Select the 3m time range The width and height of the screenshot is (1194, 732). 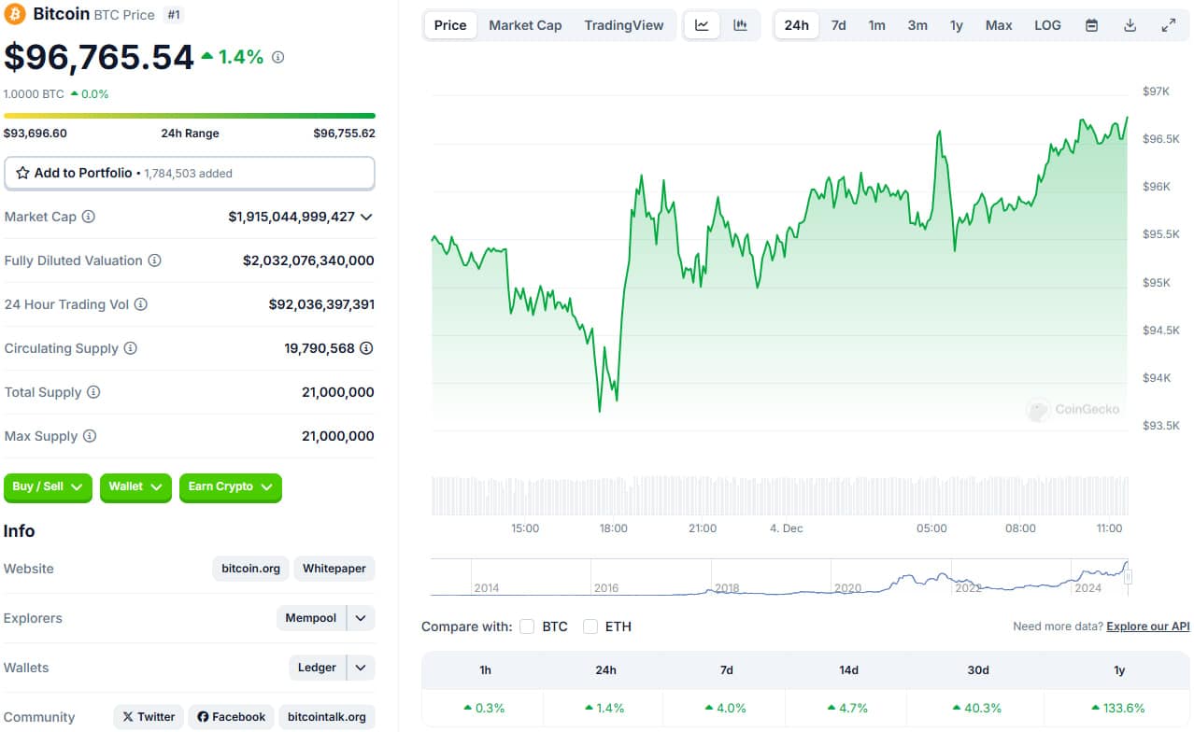pos(917,25)
